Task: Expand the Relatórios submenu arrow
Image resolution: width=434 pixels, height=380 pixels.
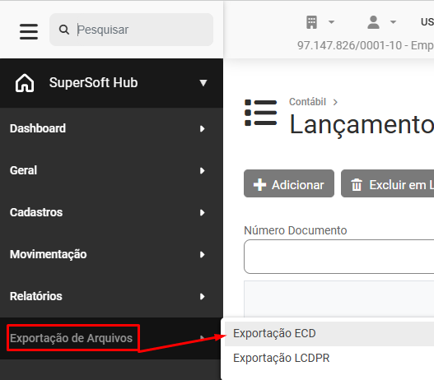Action: point(203,297)
